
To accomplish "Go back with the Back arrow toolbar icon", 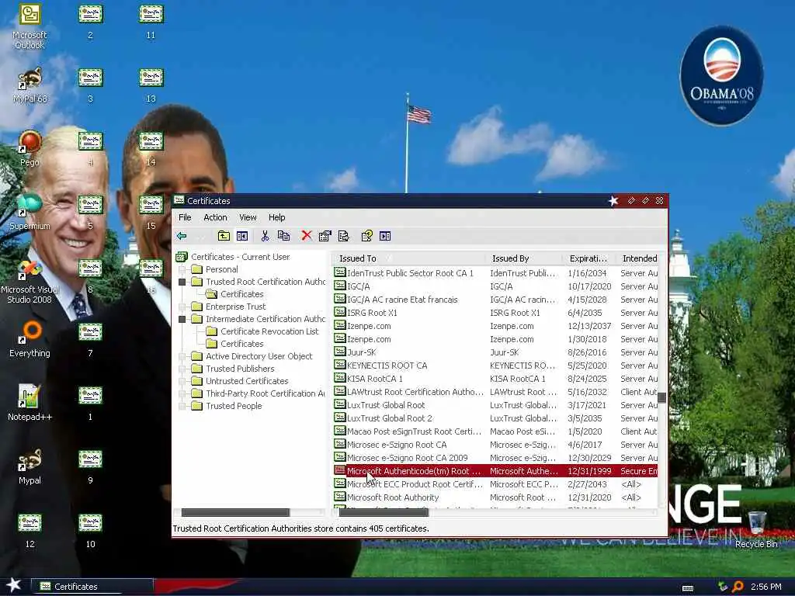I will [182, 236].
